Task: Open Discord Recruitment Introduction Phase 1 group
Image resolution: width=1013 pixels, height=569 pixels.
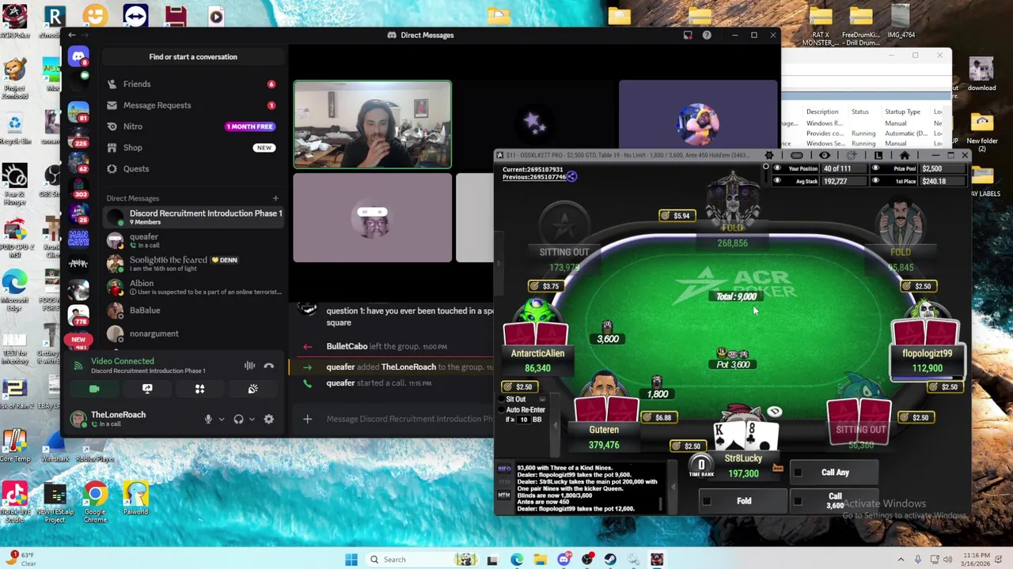Action: pos(192,217)
